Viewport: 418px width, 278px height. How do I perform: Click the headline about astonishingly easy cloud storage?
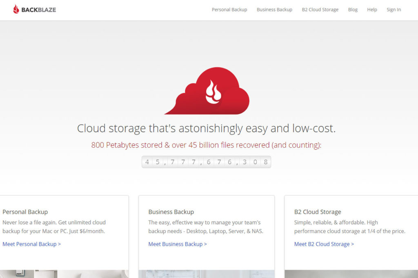[x=206, y=128]
